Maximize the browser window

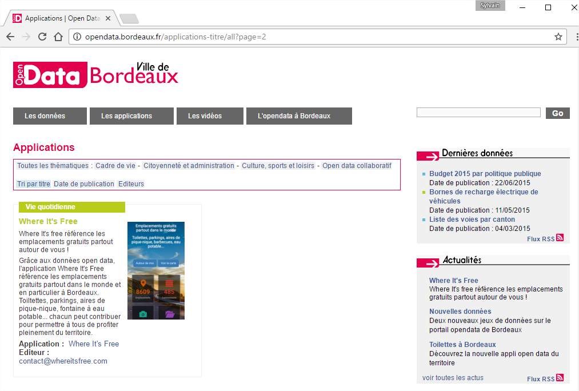[x=548, y=7]
